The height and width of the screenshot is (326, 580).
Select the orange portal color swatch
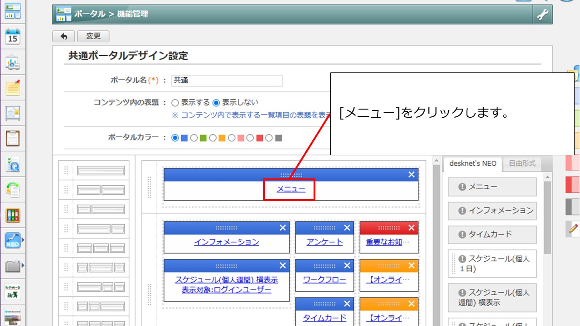222,138
